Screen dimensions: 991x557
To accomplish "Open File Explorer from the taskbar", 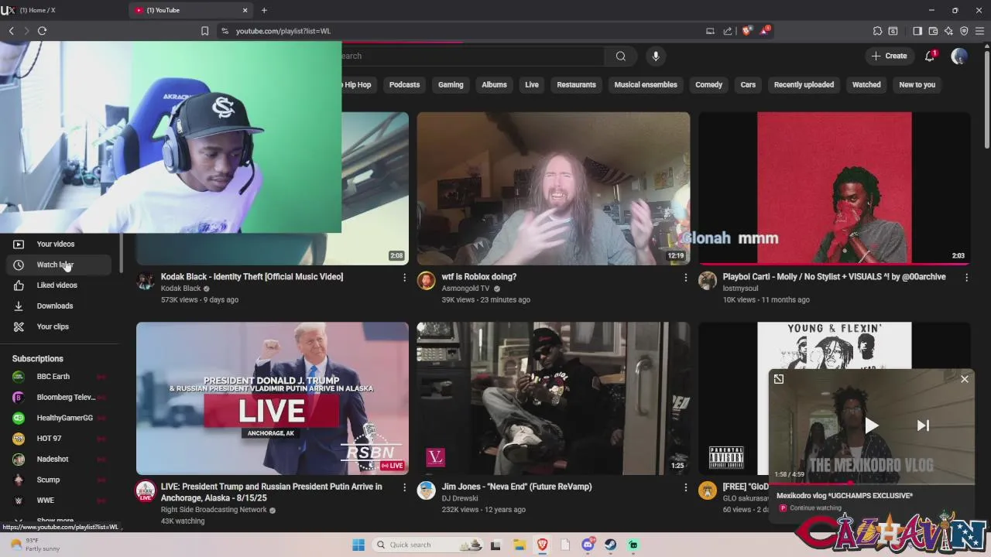I will (x=520, y=545).
